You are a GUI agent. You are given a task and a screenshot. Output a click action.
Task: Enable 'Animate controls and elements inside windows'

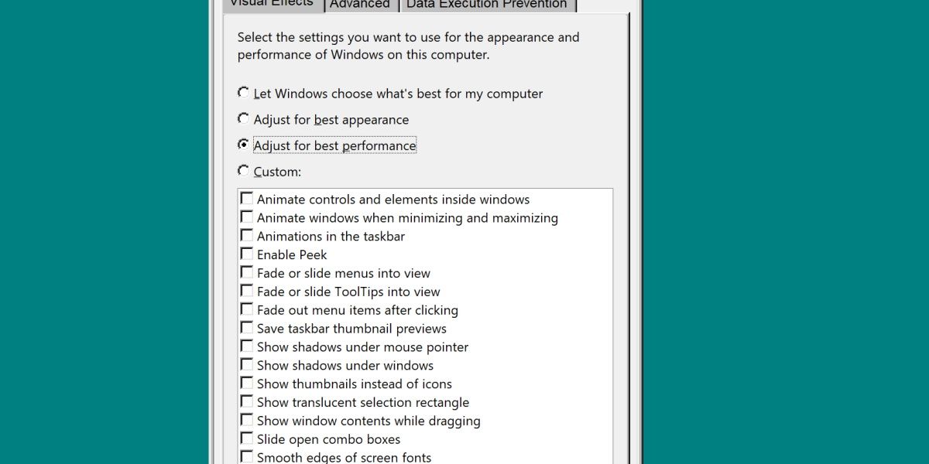point(247,198)
